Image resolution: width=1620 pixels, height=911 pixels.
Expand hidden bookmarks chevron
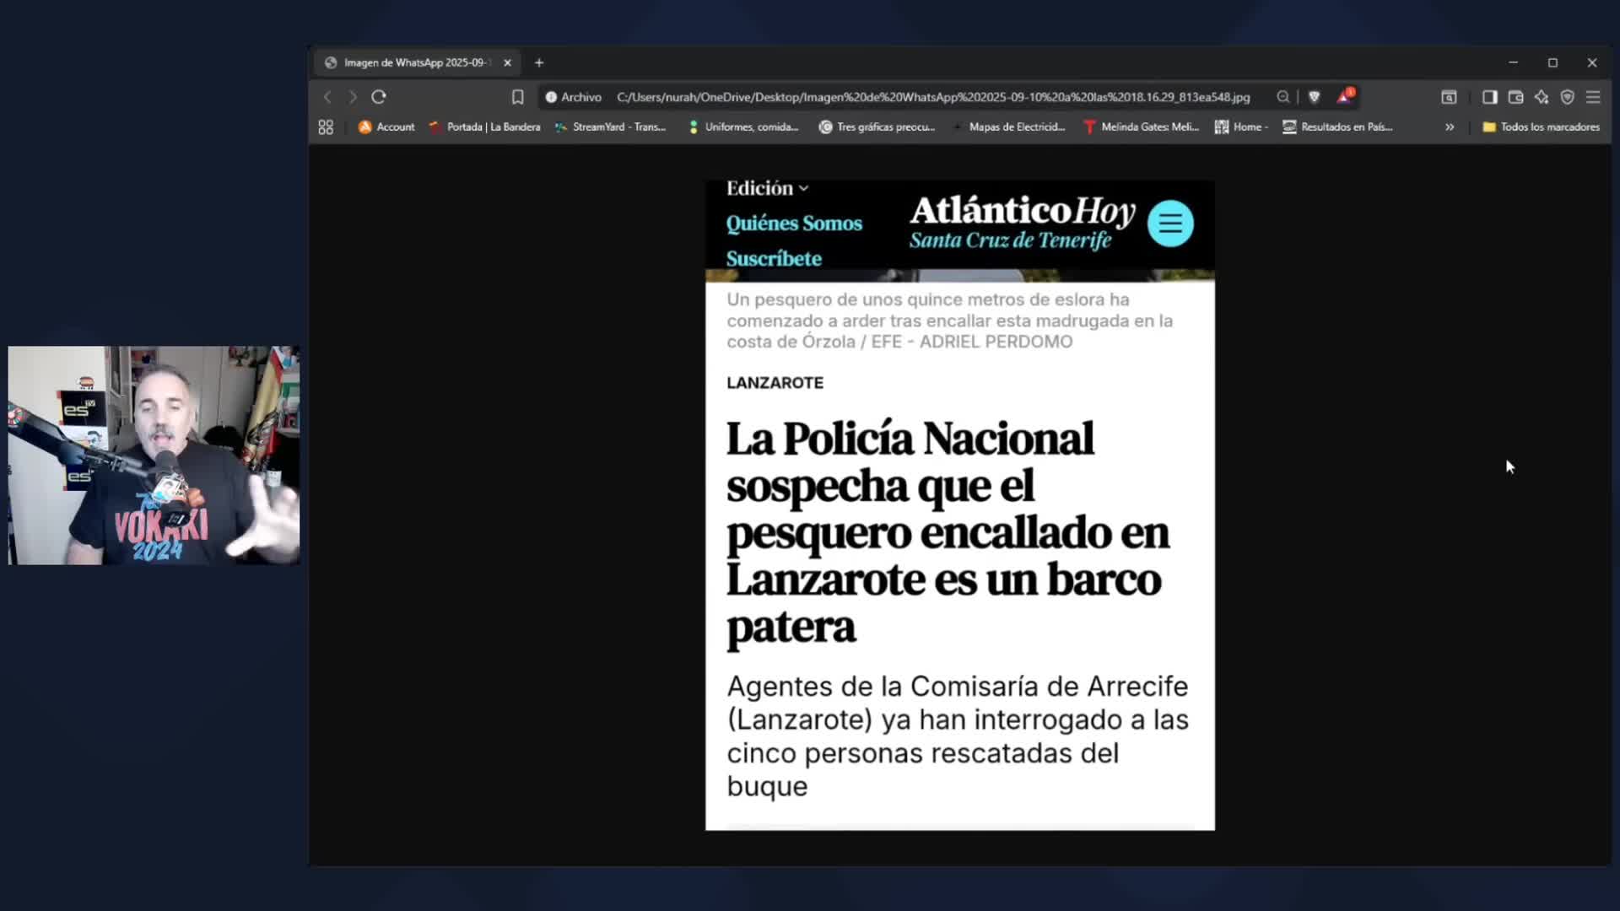1450,127
